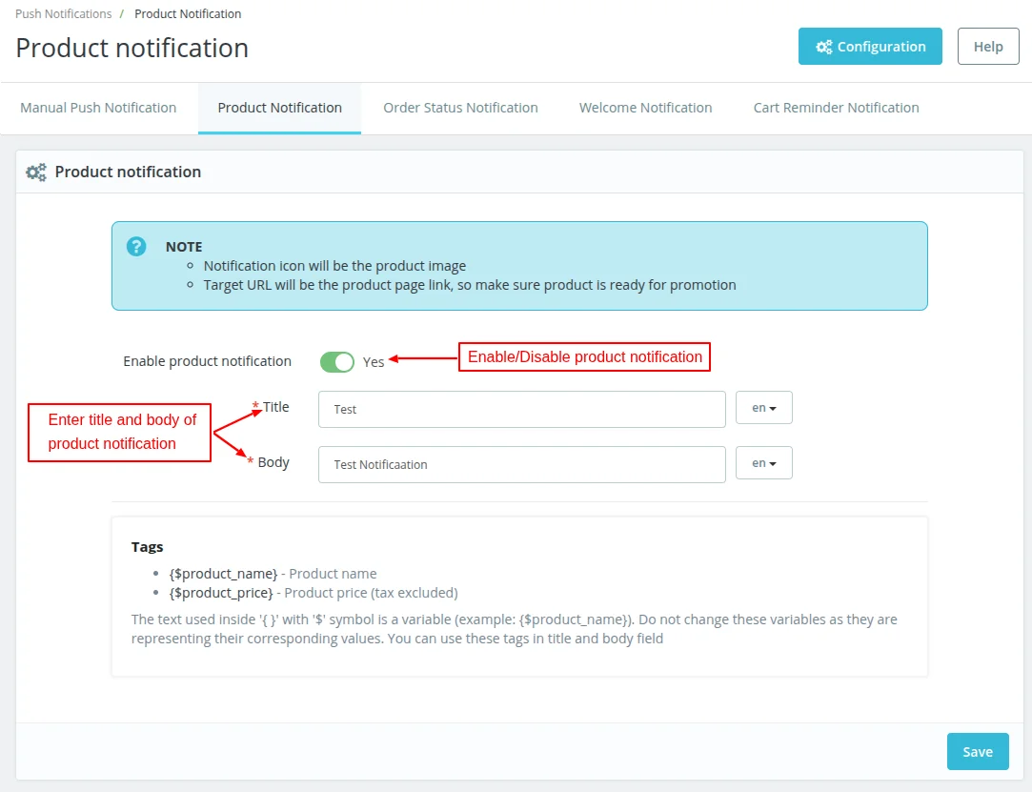Image resolution: width=1032 pixels, height=792 pixels.
Task: Click the question mark icon in the NOTE box
Action: (x=135, y=246)
